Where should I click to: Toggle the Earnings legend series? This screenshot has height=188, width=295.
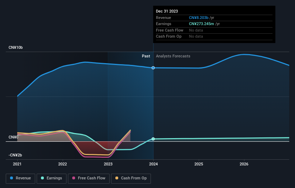point(51,178)
